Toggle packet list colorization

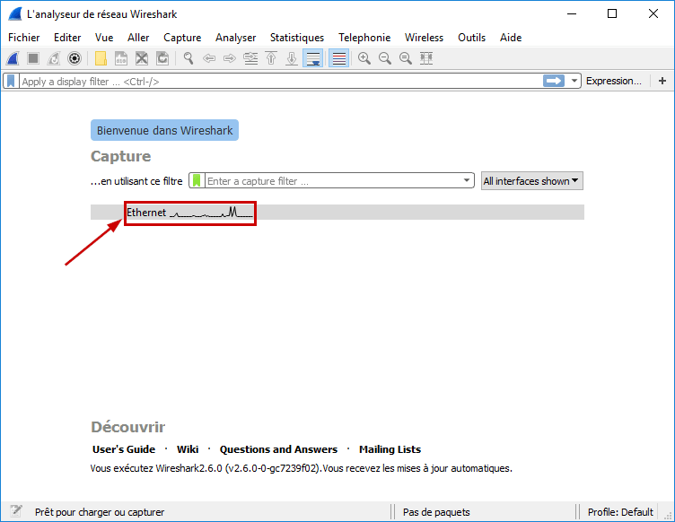[338, 58]
